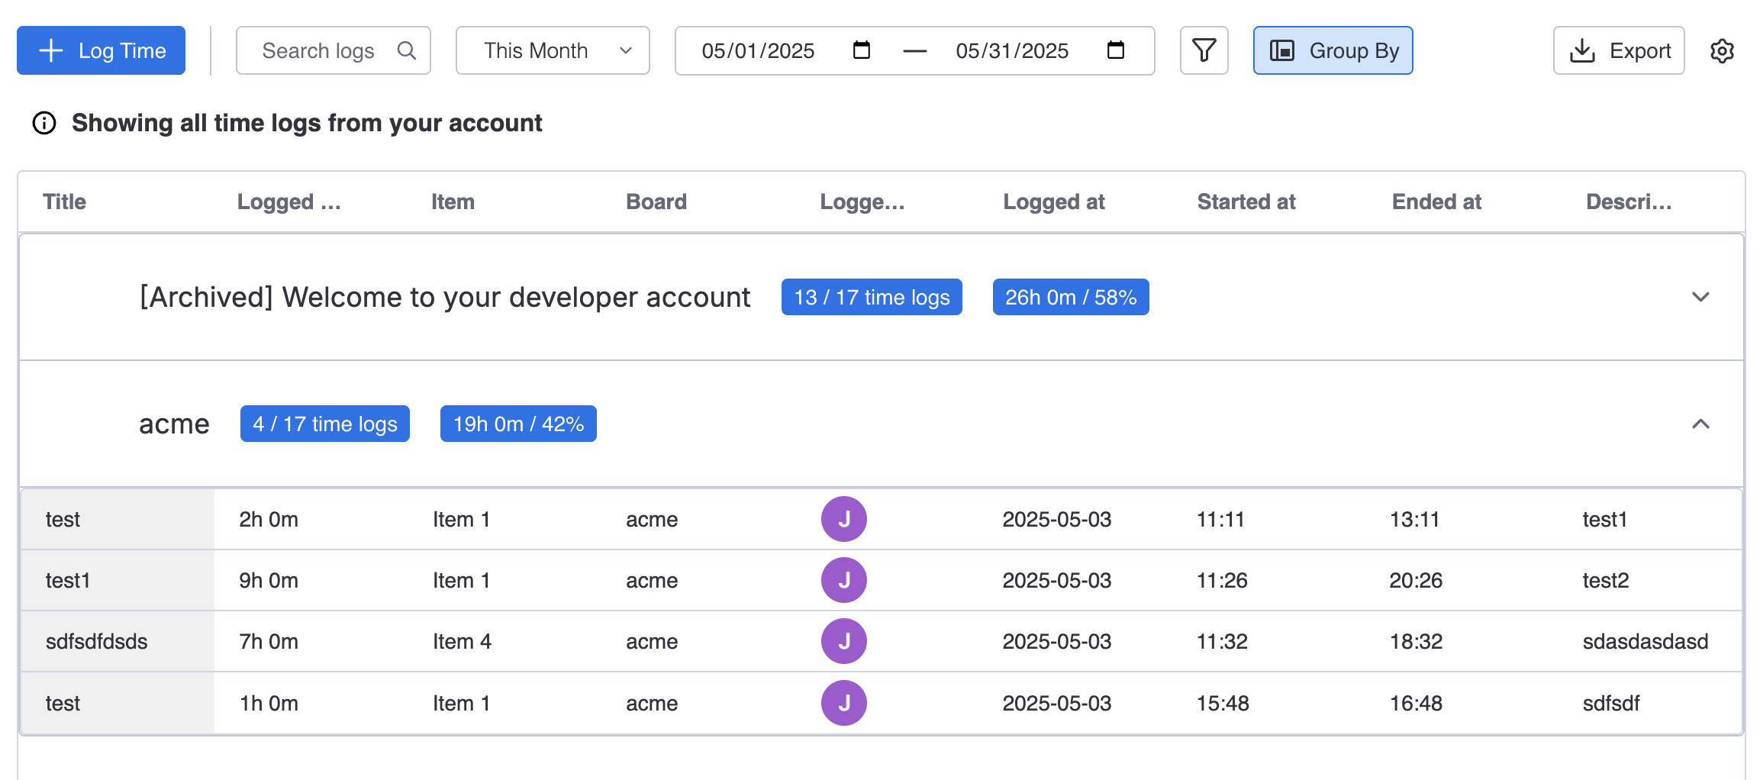Click the Ended at column header
The width and height of the screenshot is (1760, 780).
pos(1436,201)
